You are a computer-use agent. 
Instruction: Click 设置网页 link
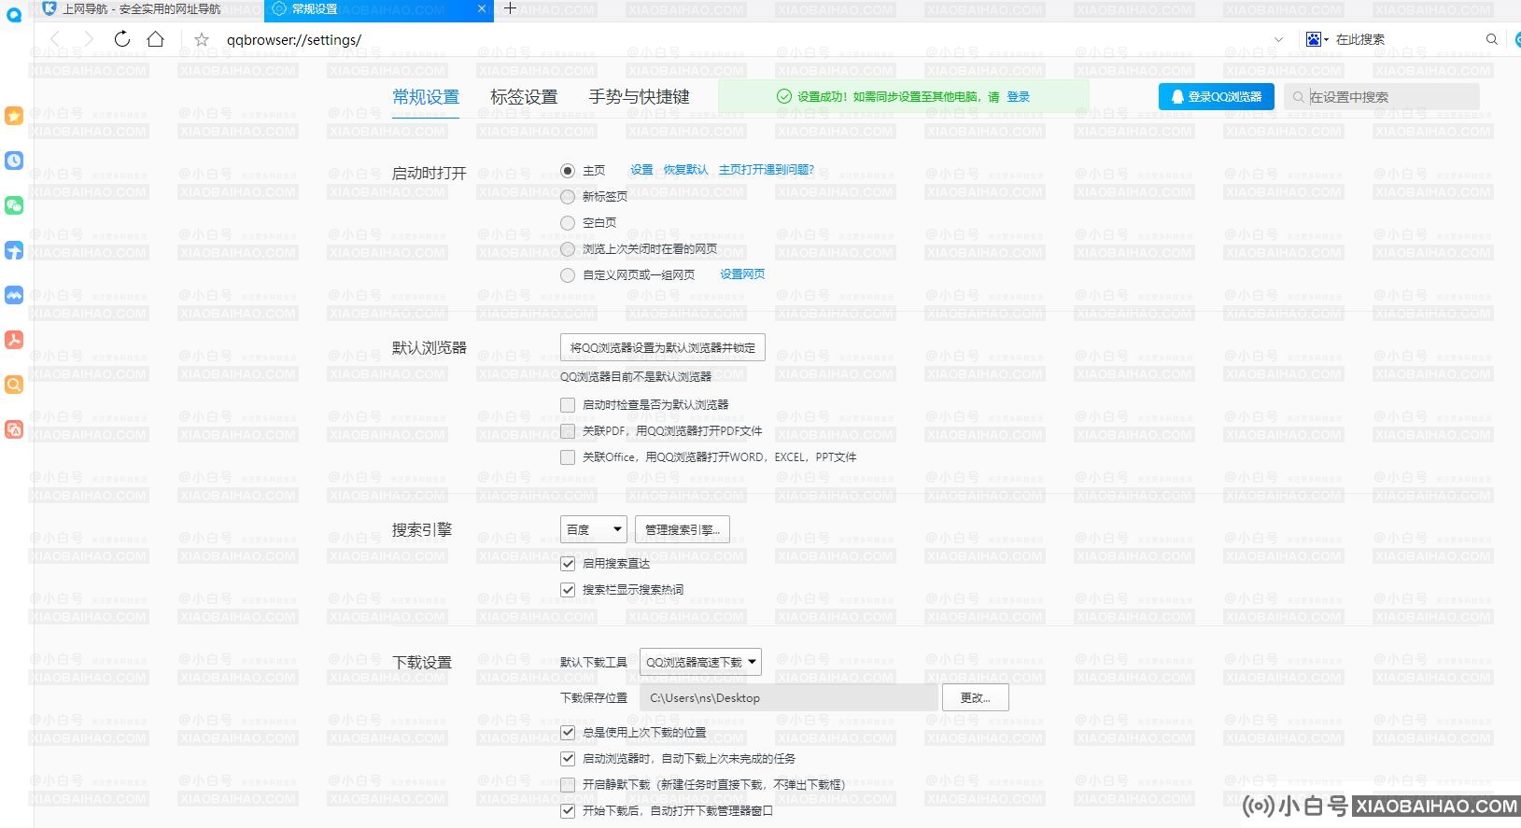tap(742, 274)
